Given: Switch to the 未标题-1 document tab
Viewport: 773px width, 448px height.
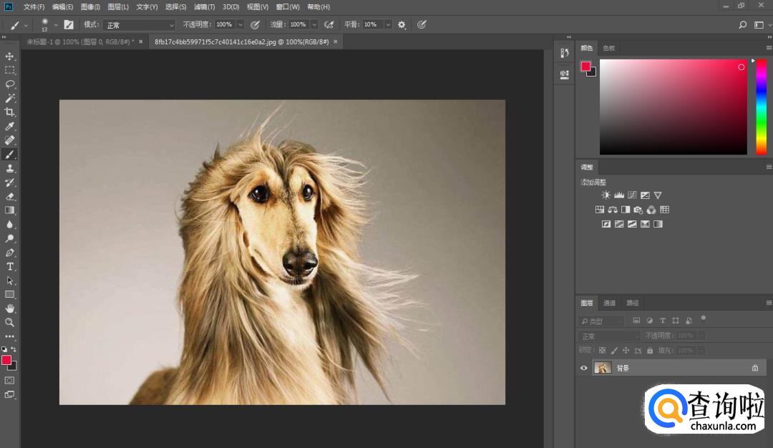Looking at the screenshot, I should click(x=79, y=42).
